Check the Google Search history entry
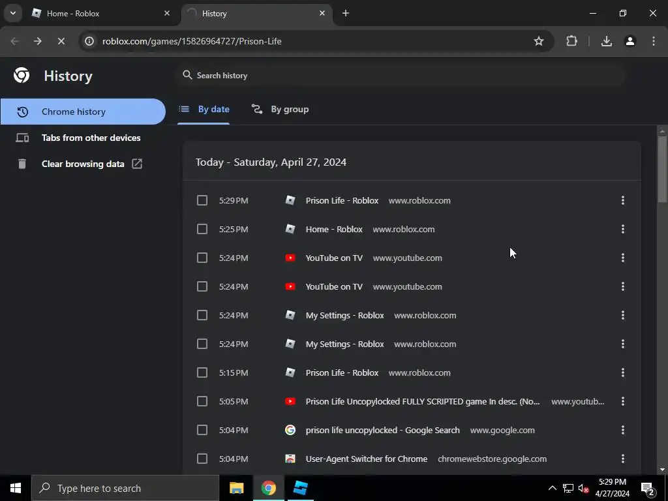 pyautogui.click(x=202, y=431)
